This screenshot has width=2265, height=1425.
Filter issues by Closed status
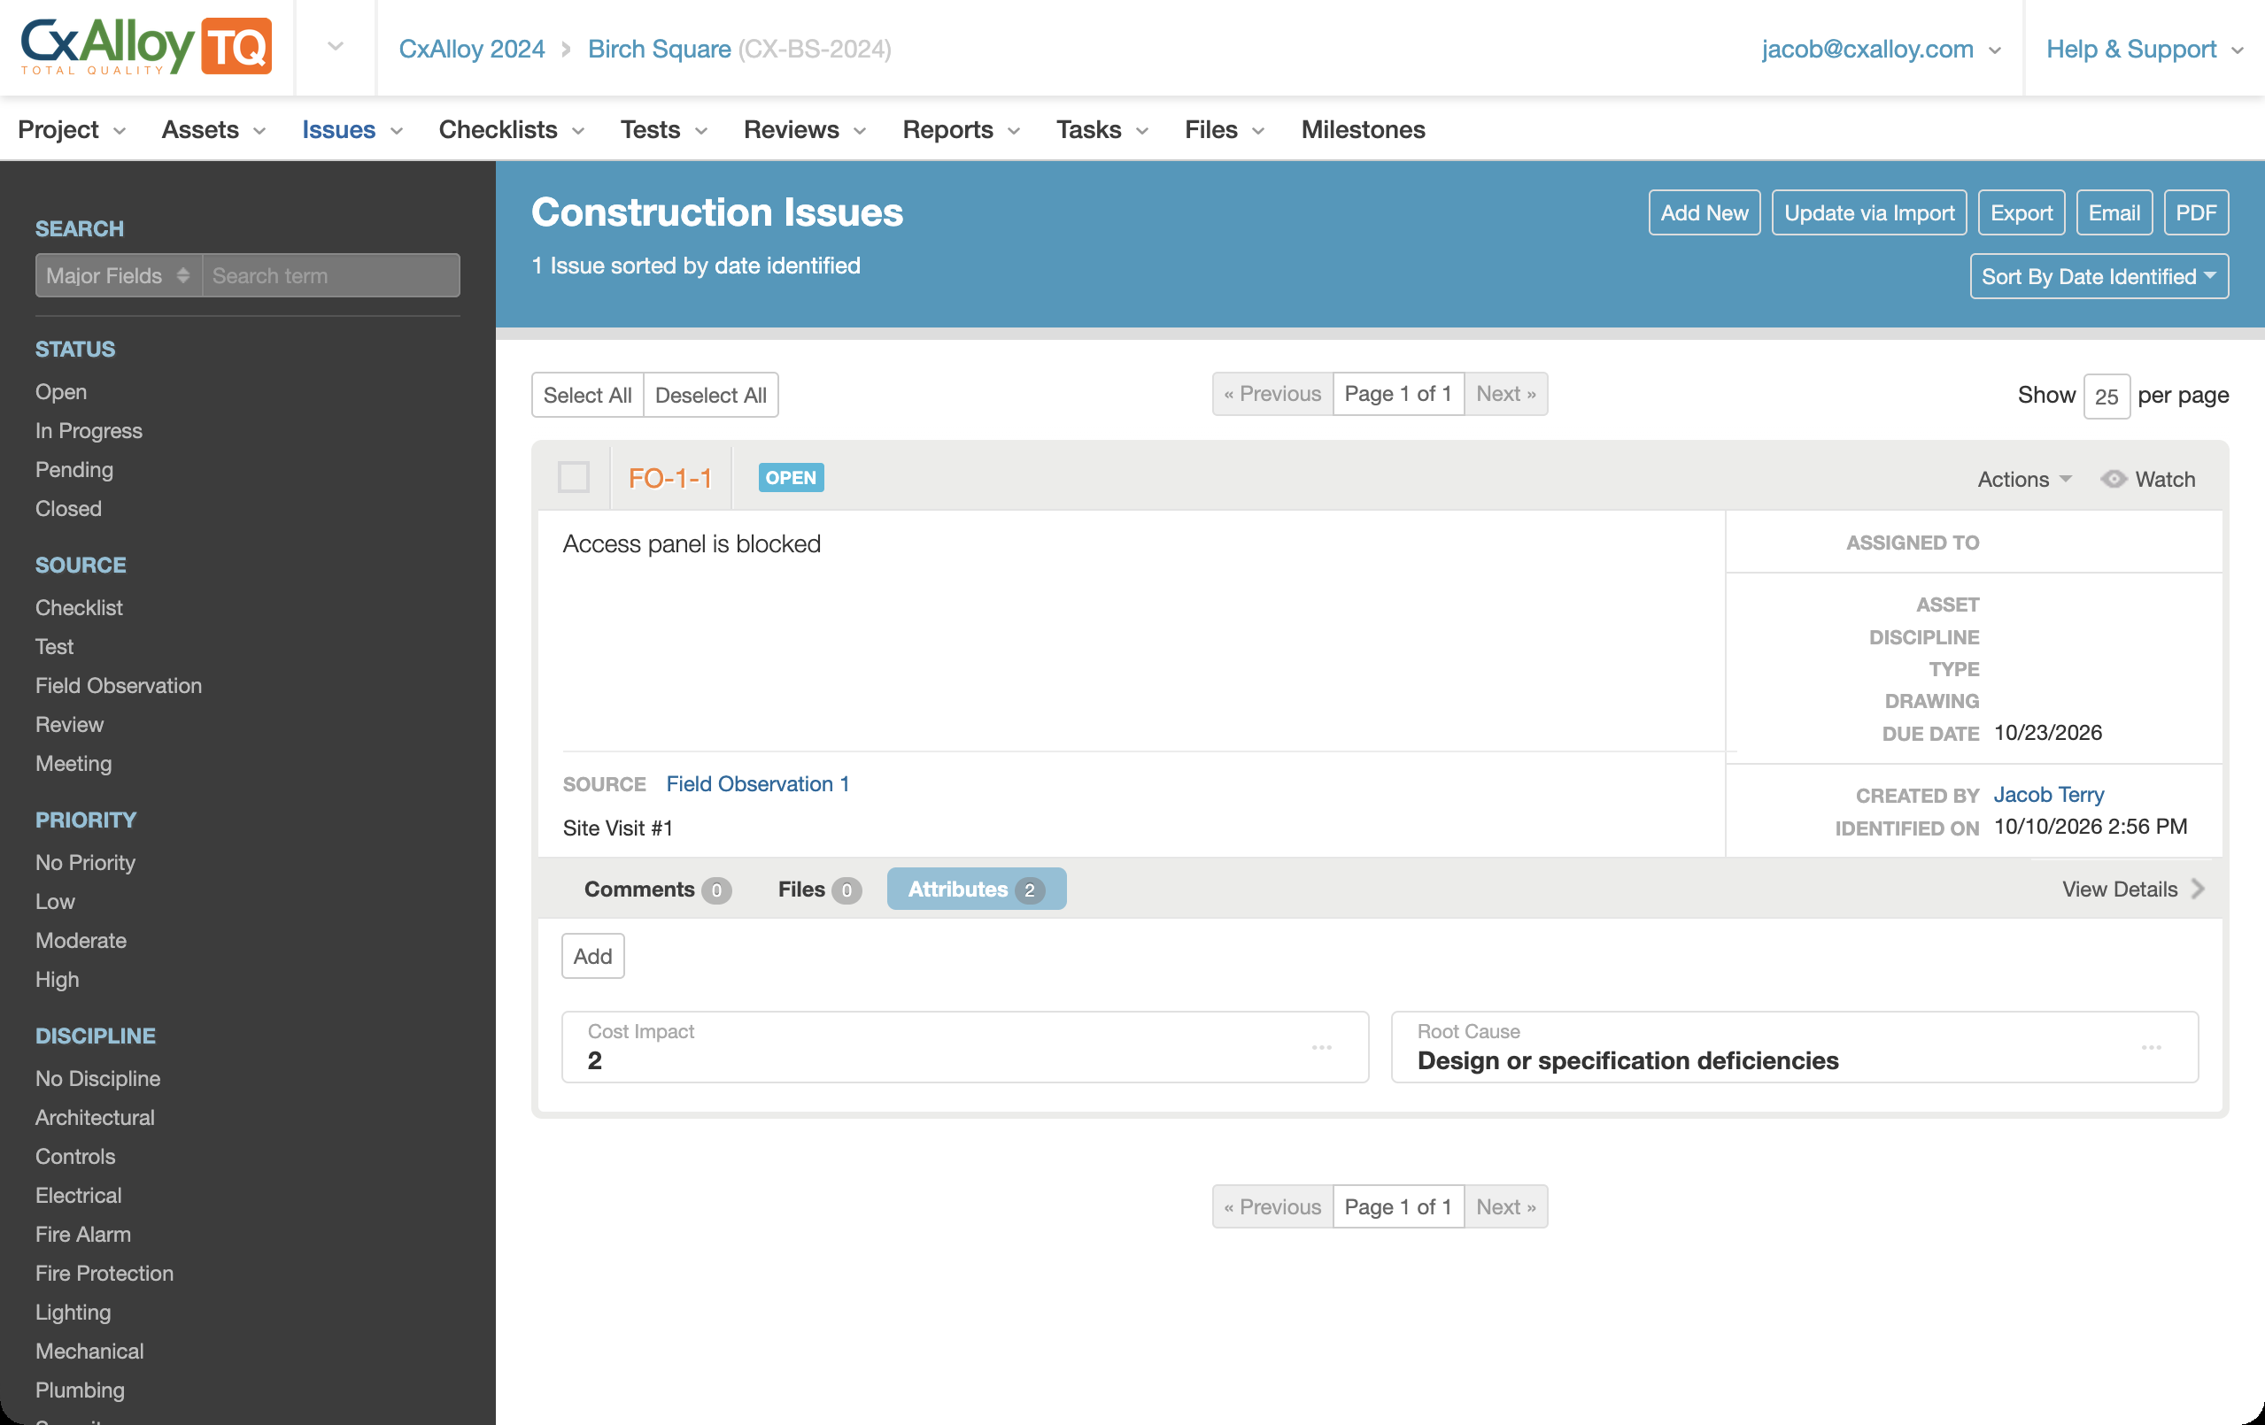[x=69, y=509]
